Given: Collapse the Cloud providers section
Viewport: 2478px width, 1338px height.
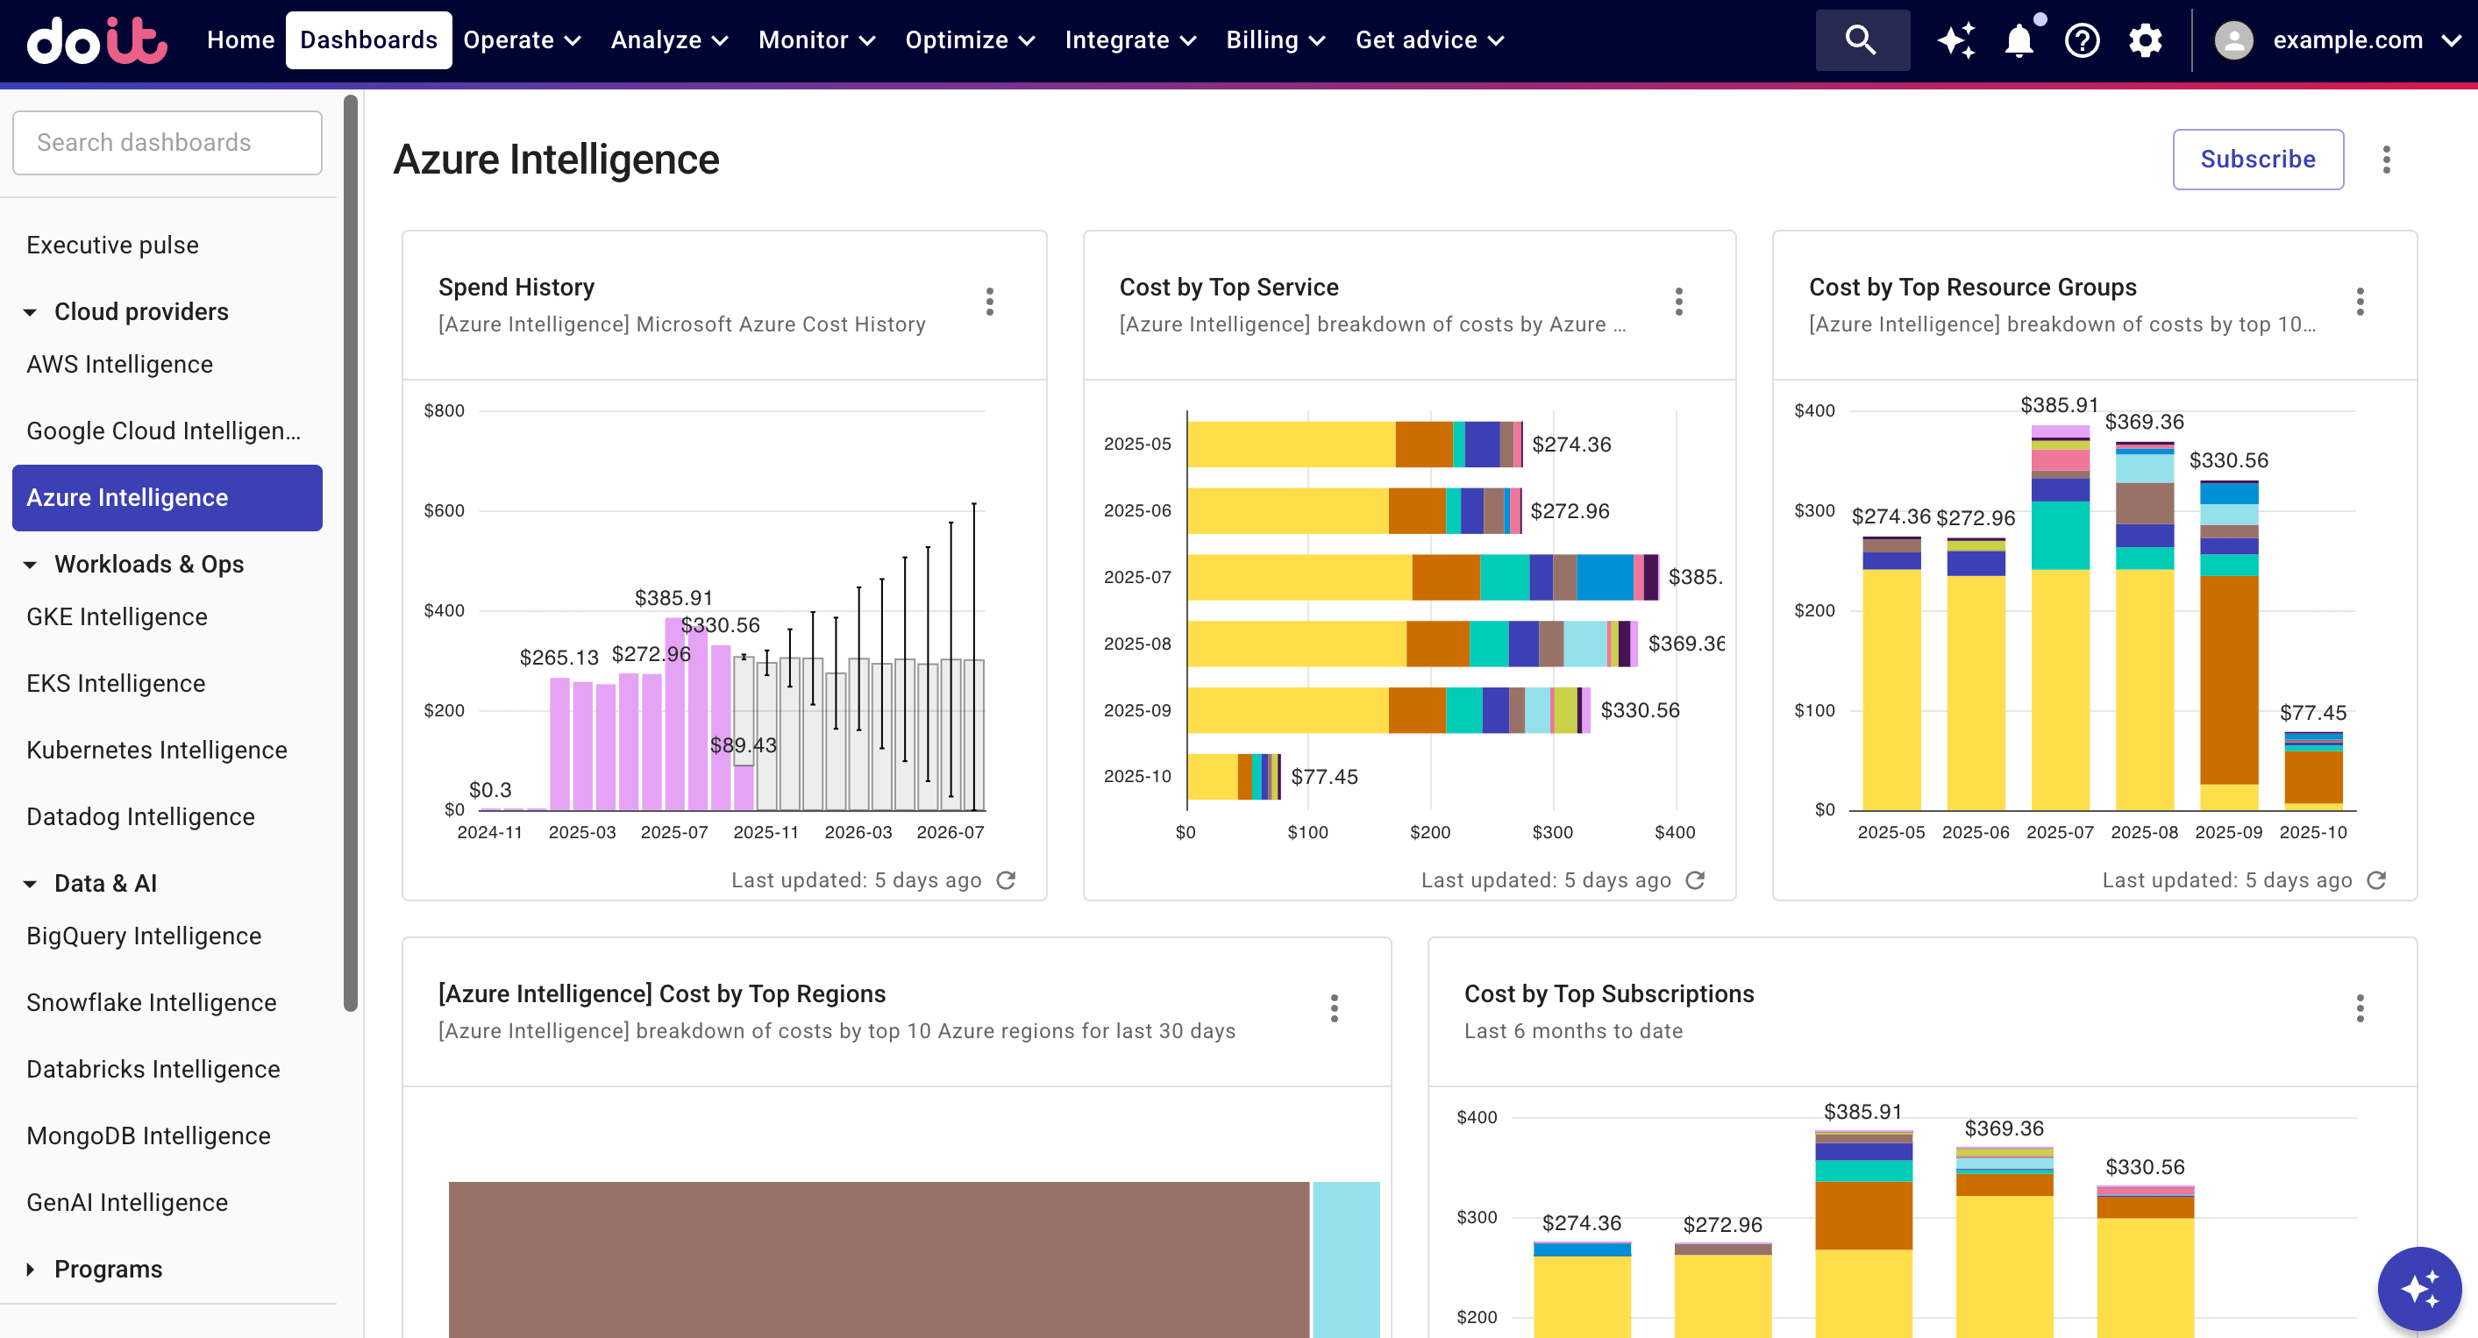Looking at the screenshot, I should coord(30,311).
